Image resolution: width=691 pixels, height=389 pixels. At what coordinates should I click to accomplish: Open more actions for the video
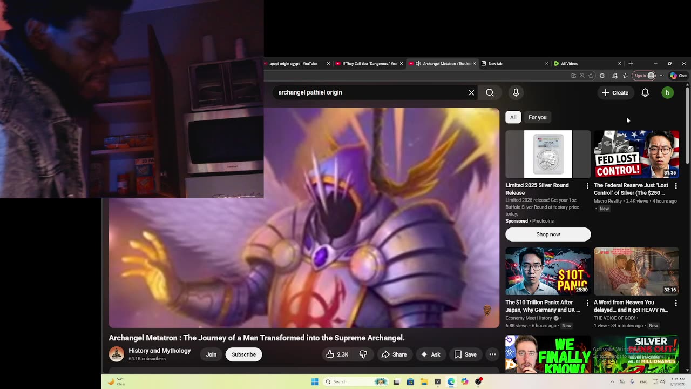[x=492, y=354]
